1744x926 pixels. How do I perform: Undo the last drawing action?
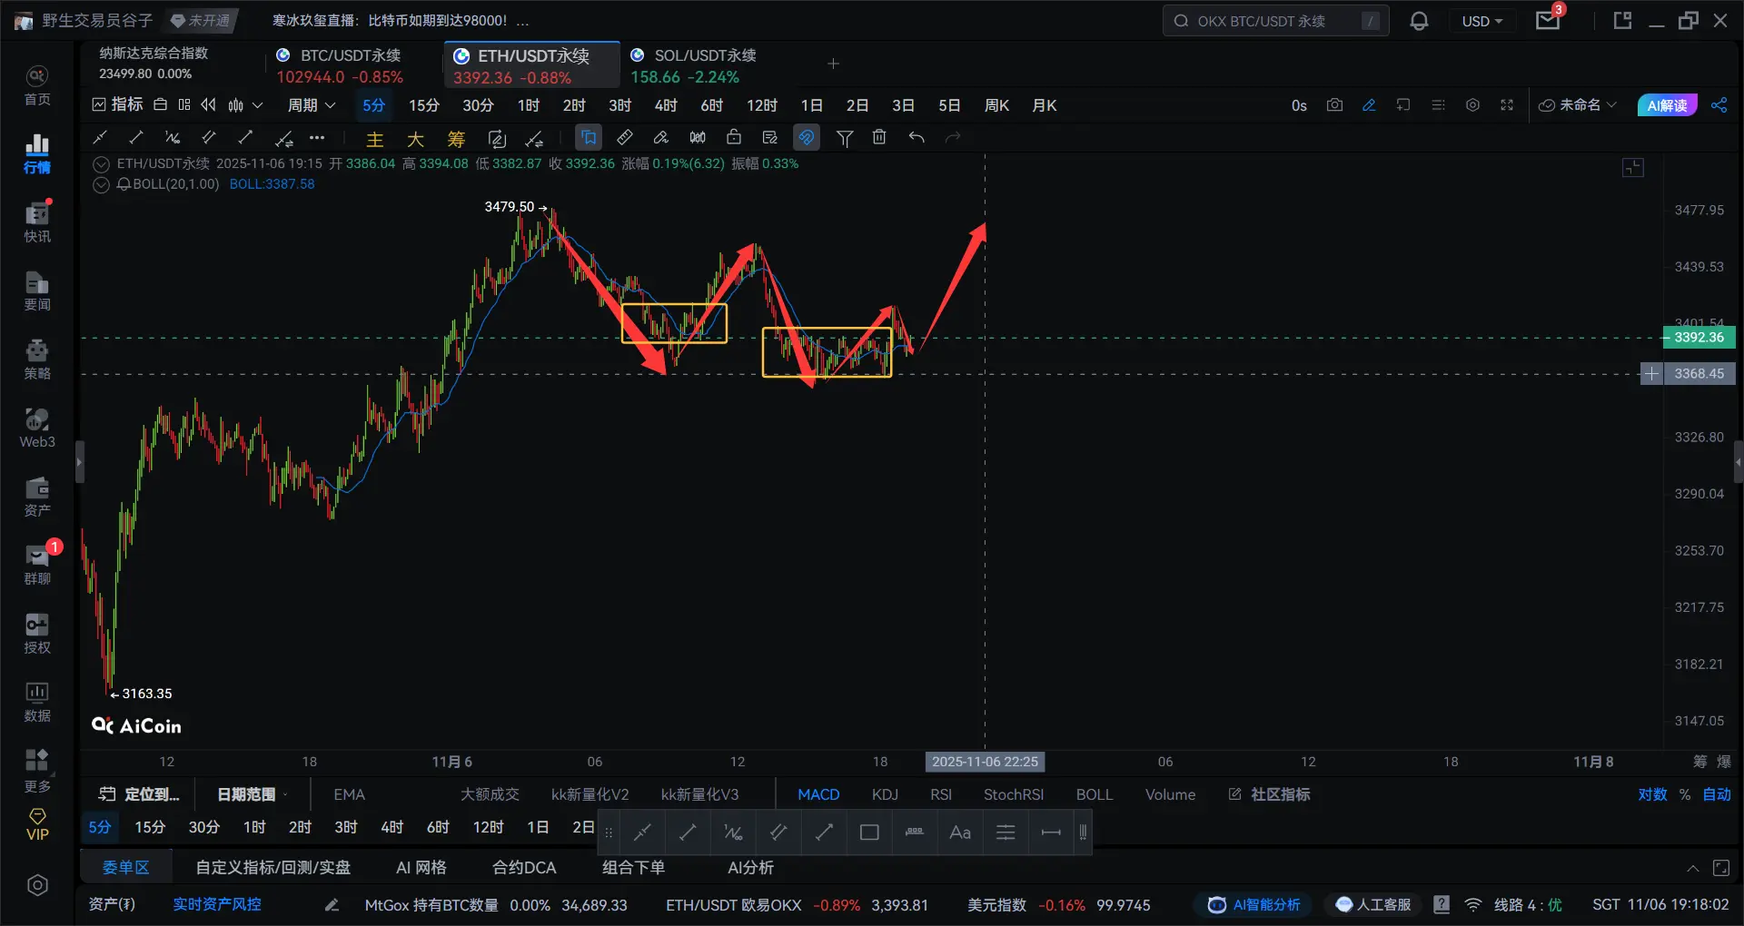(917, 138)
